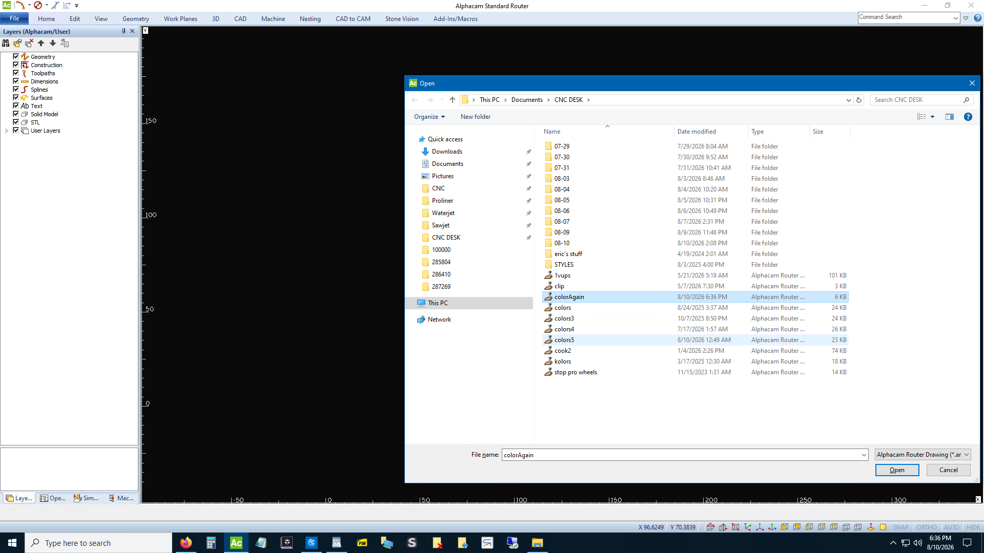
Task: Expand the User Layers tree node
Action: point(6,131)
